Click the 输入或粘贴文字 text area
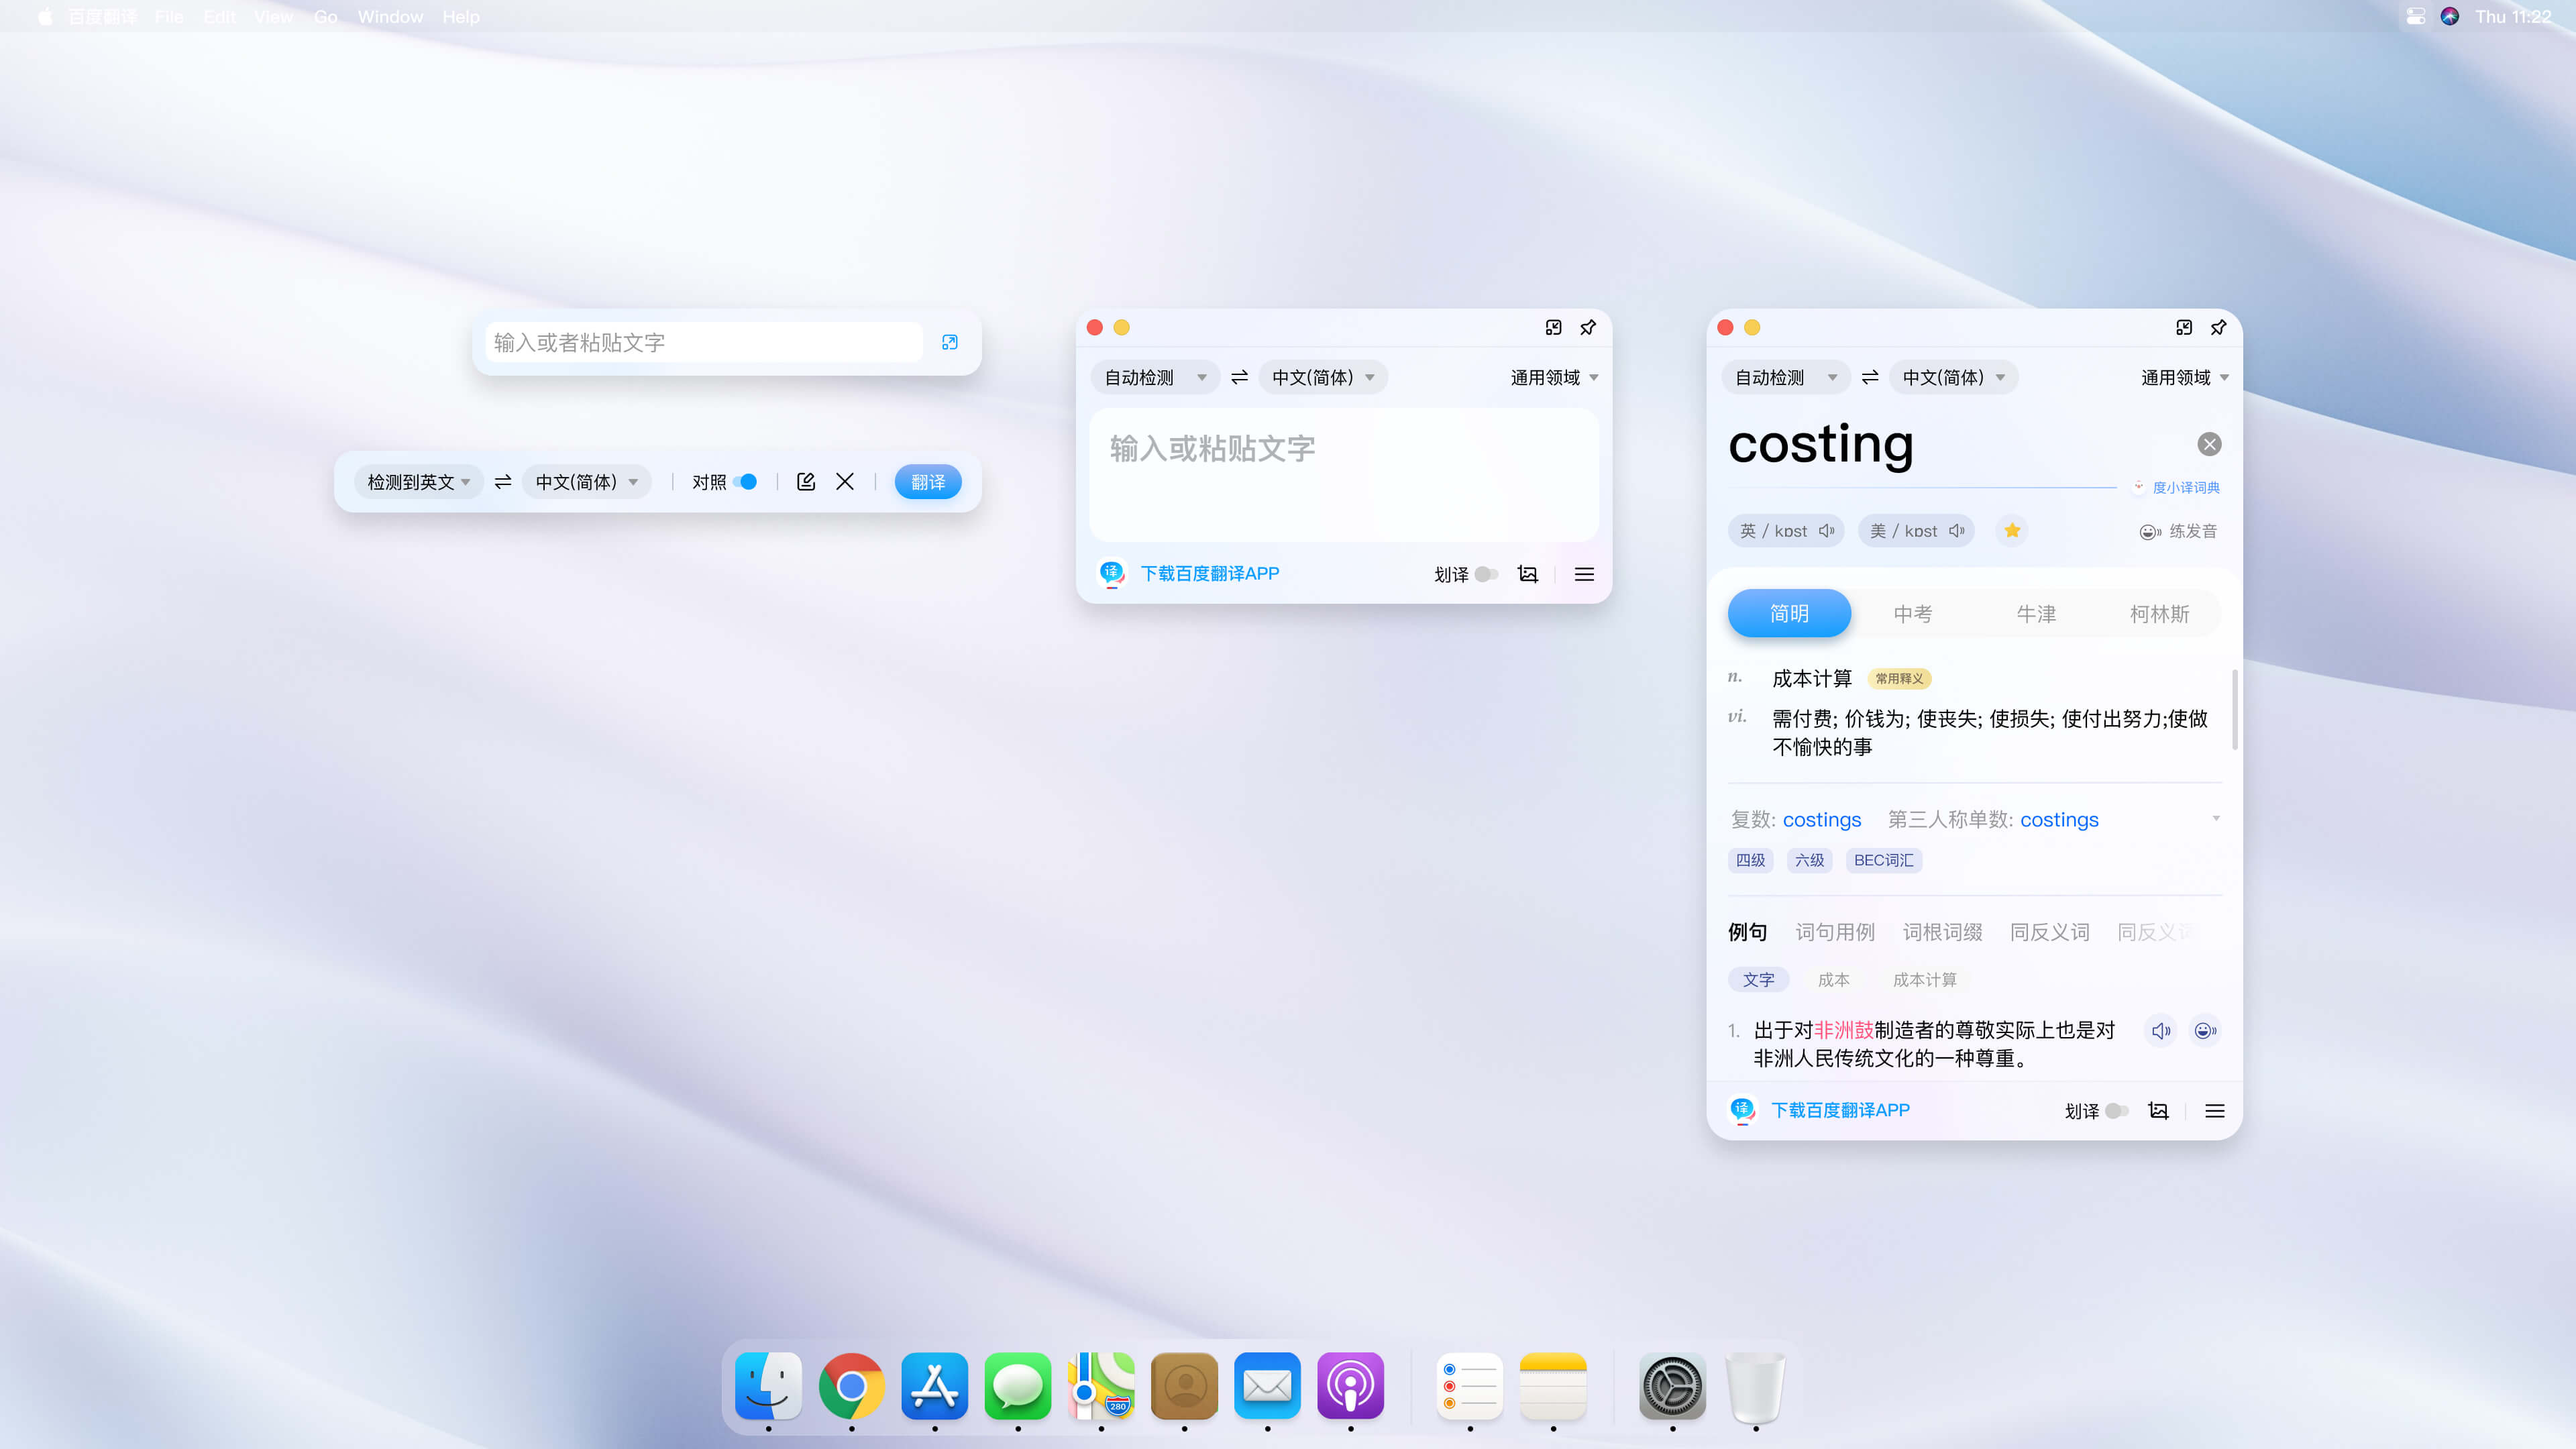The height and width of the screenshot is (1449, 2576). (x=1343, y=474)
